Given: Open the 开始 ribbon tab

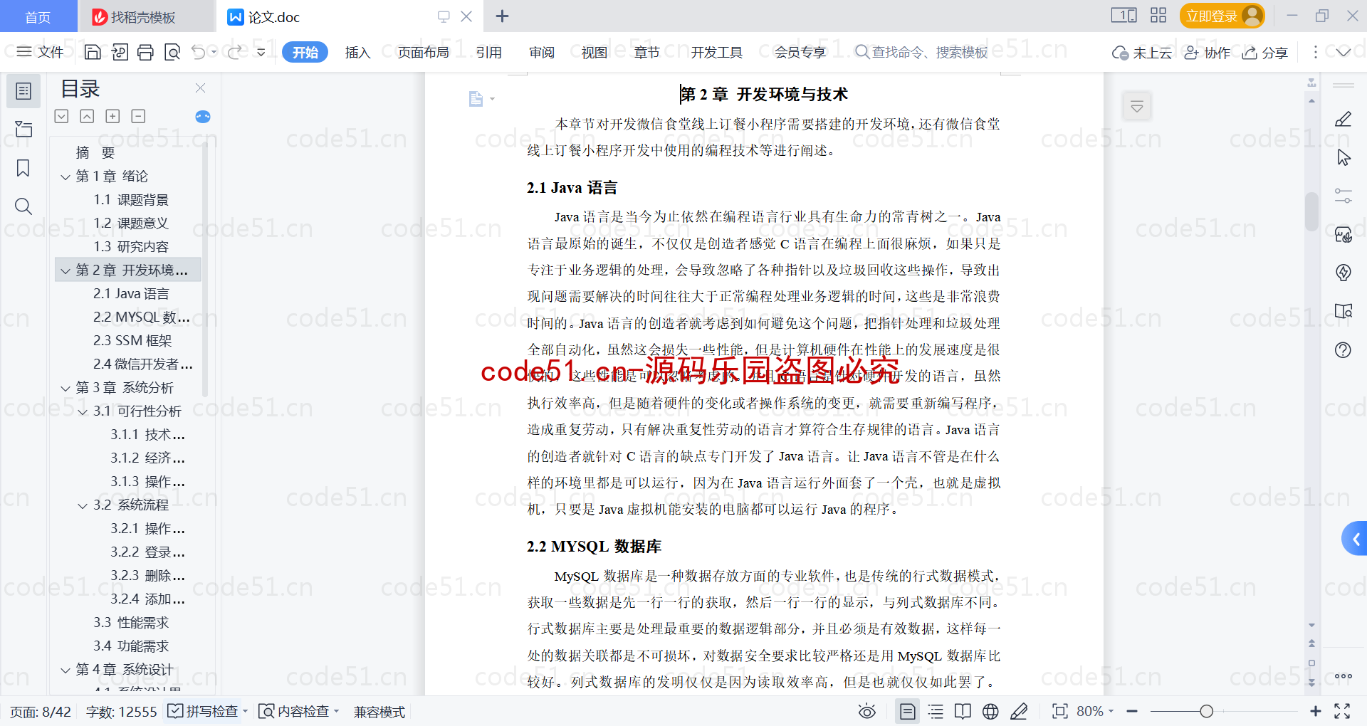Looking at the screenshot, I should (305, 52).
